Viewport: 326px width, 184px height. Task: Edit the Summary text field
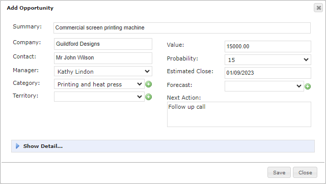pos(182,28)
